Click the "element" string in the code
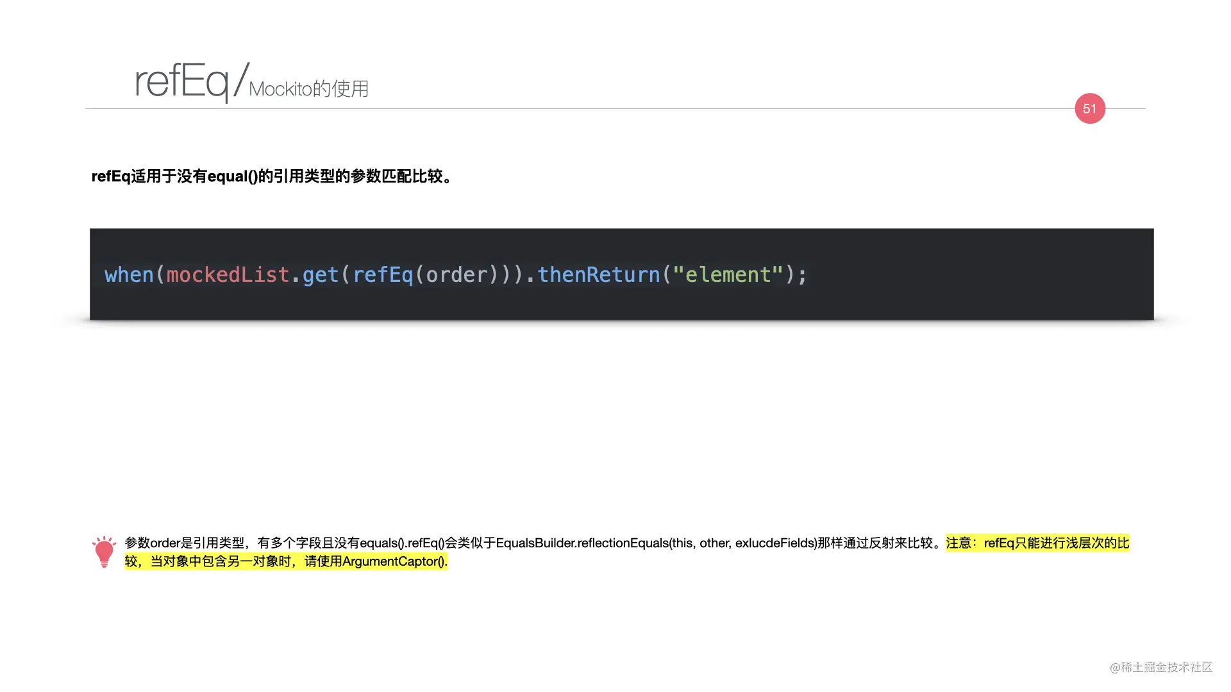Screen dimensions: 1231x692 pyautogui.click(x=728, y=275)
